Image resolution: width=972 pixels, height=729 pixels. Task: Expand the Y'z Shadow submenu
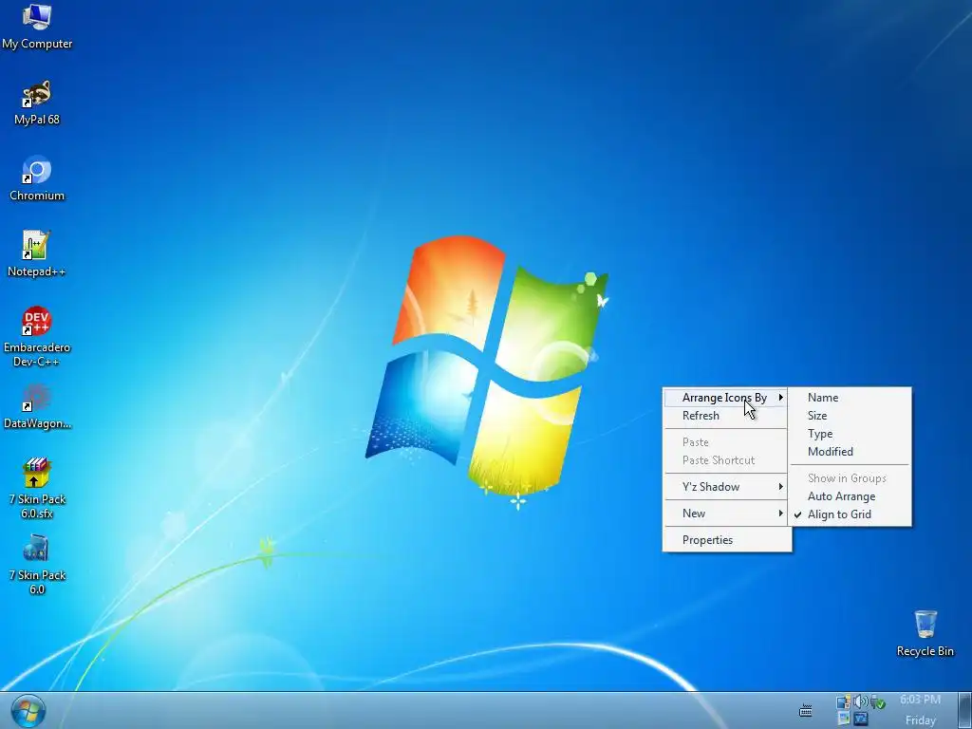click(726, 487)
